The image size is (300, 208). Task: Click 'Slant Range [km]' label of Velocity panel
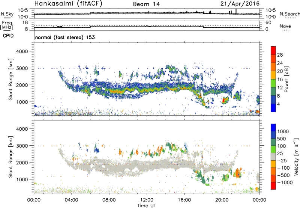10,157
